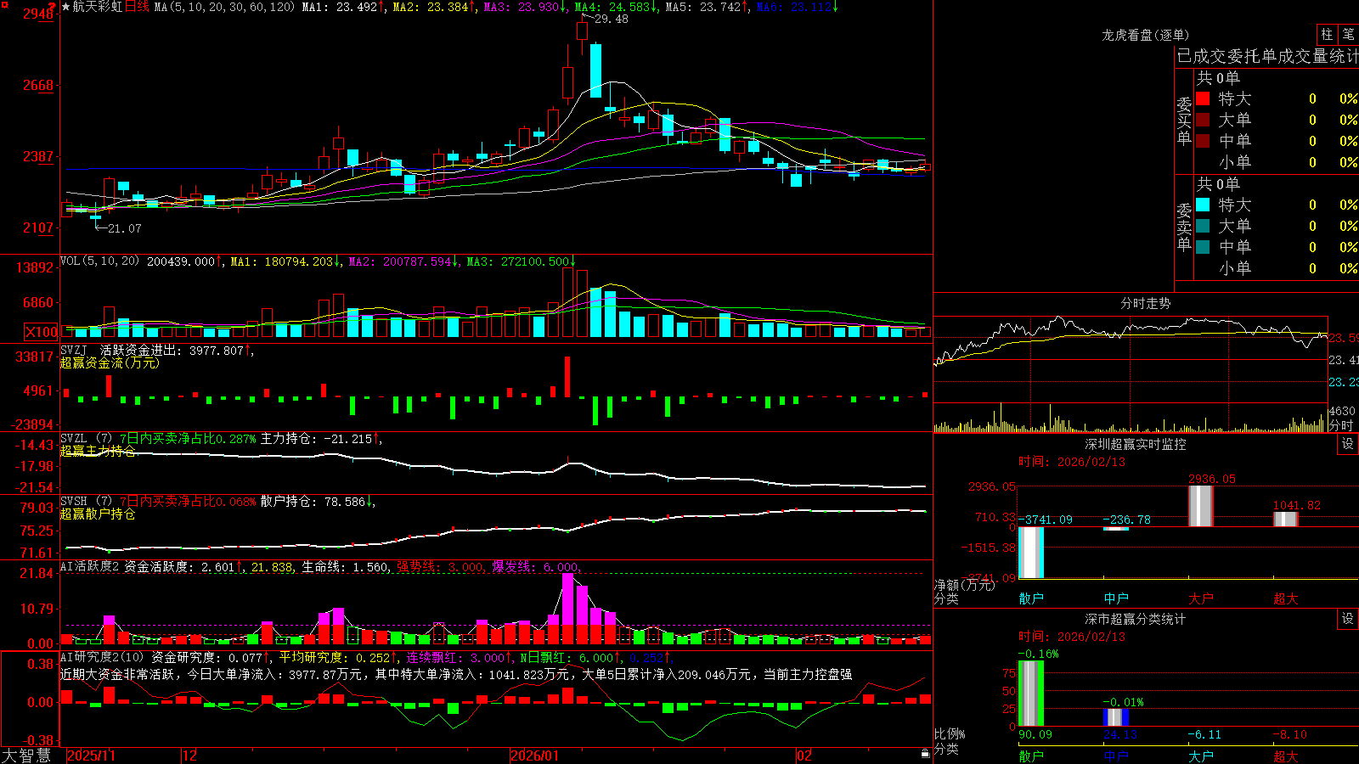Click the 委卖单 section label

[x=1184, y=227]
